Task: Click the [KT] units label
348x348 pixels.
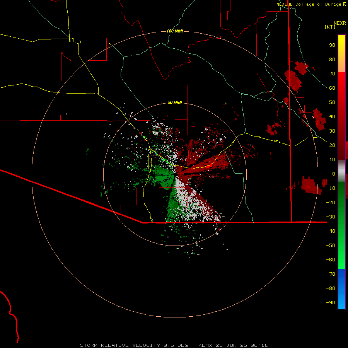Action: tap(330, 27)
